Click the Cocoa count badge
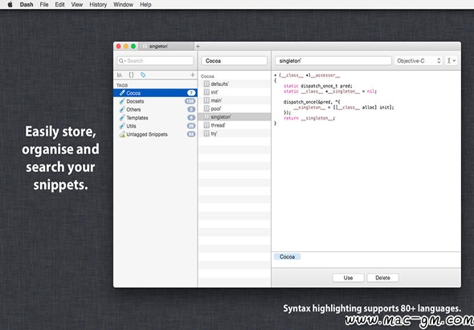The height and width of the screenshot is (330, 474). pyautogui.click(x=191, y=93)
